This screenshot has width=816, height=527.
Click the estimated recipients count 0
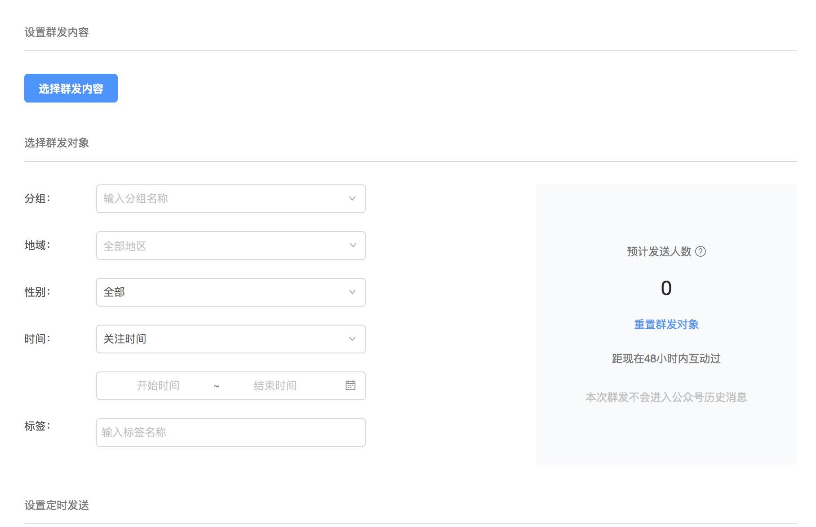pyautogui.click(x=666, y=288)
